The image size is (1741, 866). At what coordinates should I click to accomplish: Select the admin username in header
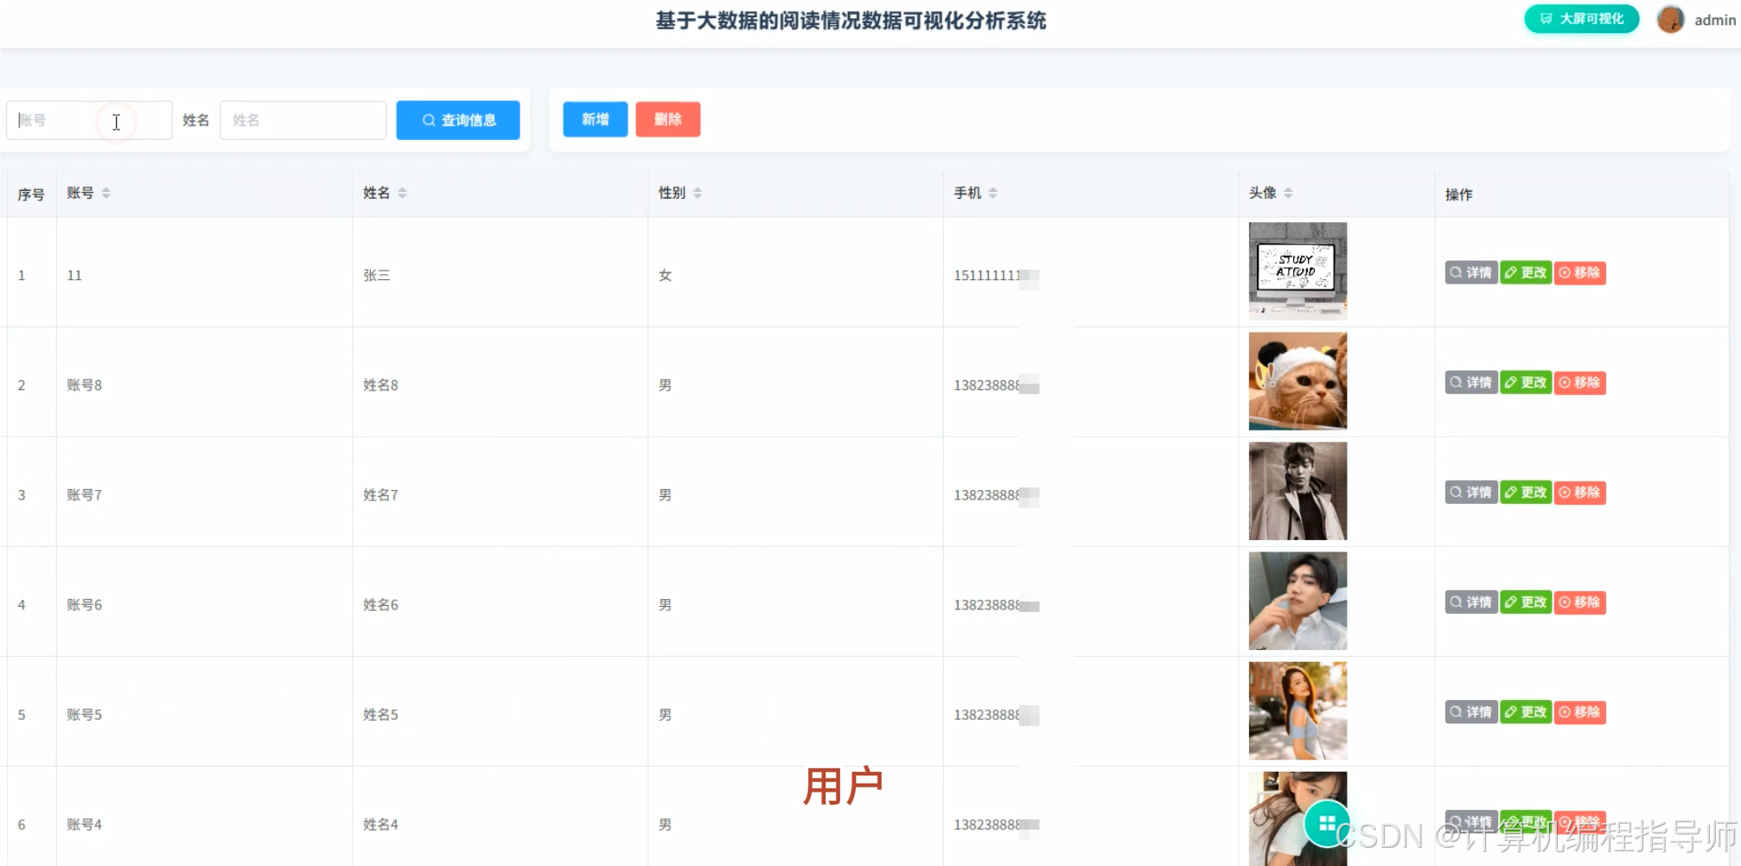(x=1714, y=19)
